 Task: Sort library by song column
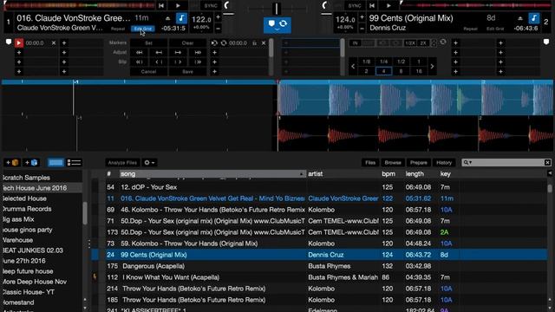[x=212, y=174]
